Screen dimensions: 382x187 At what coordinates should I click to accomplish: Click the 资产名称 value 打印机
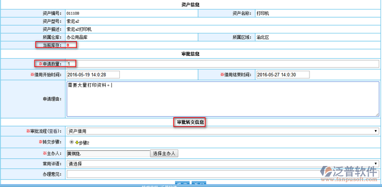point(263,13)
